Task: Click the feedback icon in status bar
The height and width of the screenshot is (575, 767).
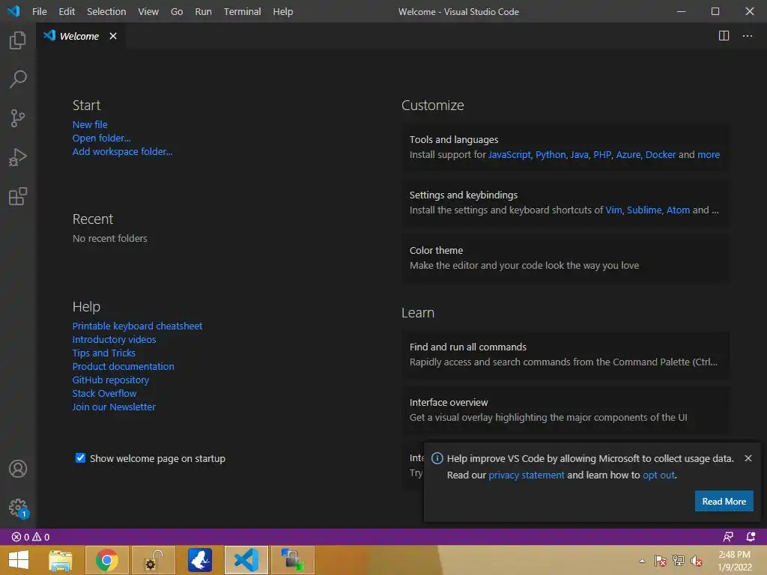Action: 728,537
